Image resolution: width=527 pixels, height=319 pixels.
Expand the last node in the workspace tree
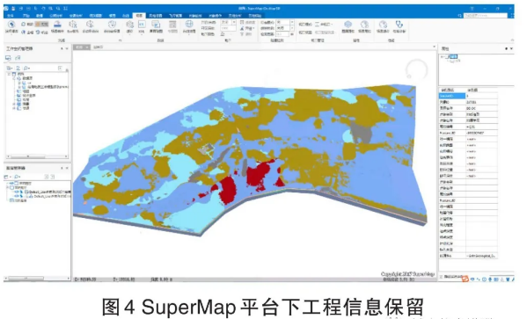click(x=14, y=108)
